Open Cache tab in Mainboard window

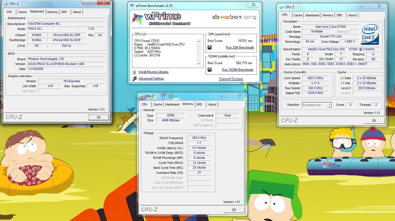tap(22, 12)
